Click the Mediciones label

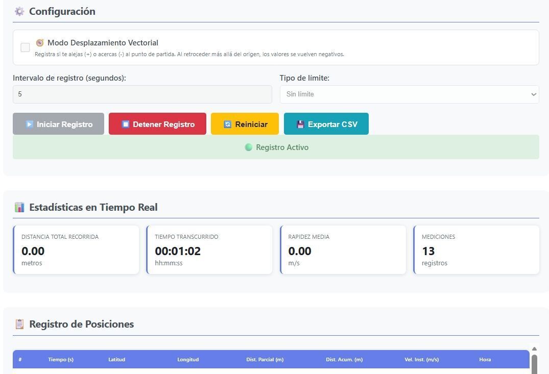tap(438, 237)
